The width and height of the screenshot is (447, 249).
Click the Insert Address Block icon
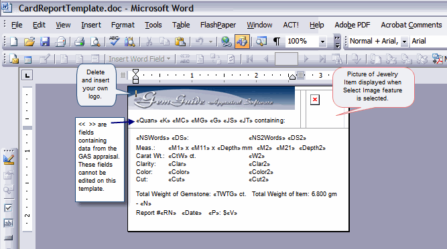[x=64, y=59]
